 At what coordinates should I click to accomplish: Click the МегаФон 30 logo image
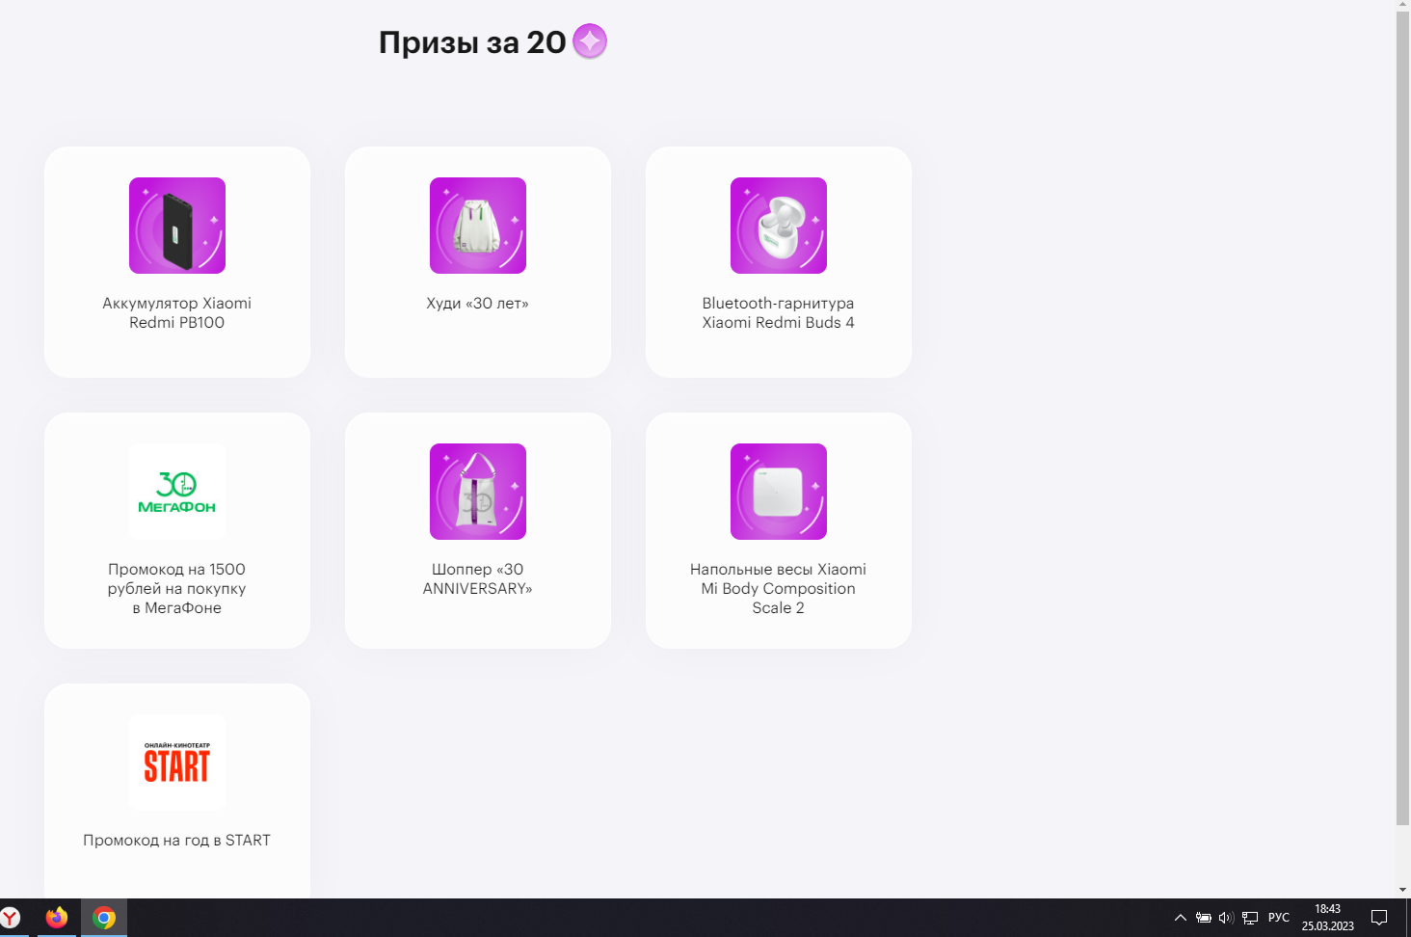click(x=177, y=492)
